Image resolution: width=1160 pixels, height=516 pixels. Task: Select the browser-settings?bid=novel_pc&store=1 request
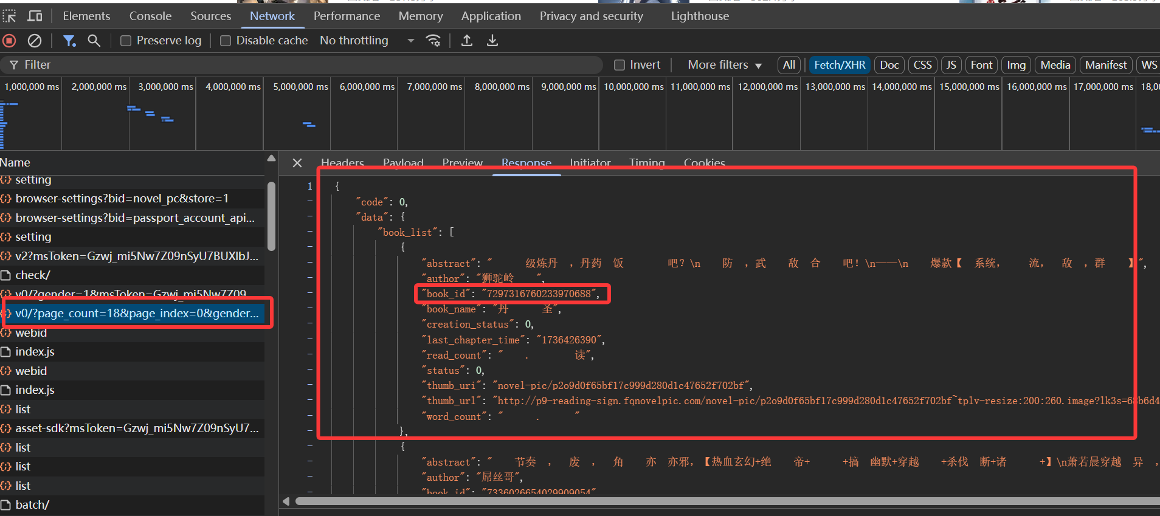click(133, 199)
